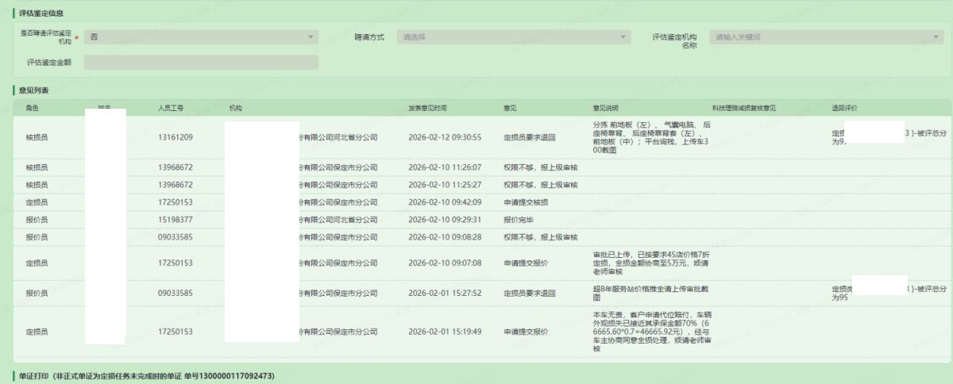Select the 评估鉴定信息 section heading

click(x=41, y=14)
